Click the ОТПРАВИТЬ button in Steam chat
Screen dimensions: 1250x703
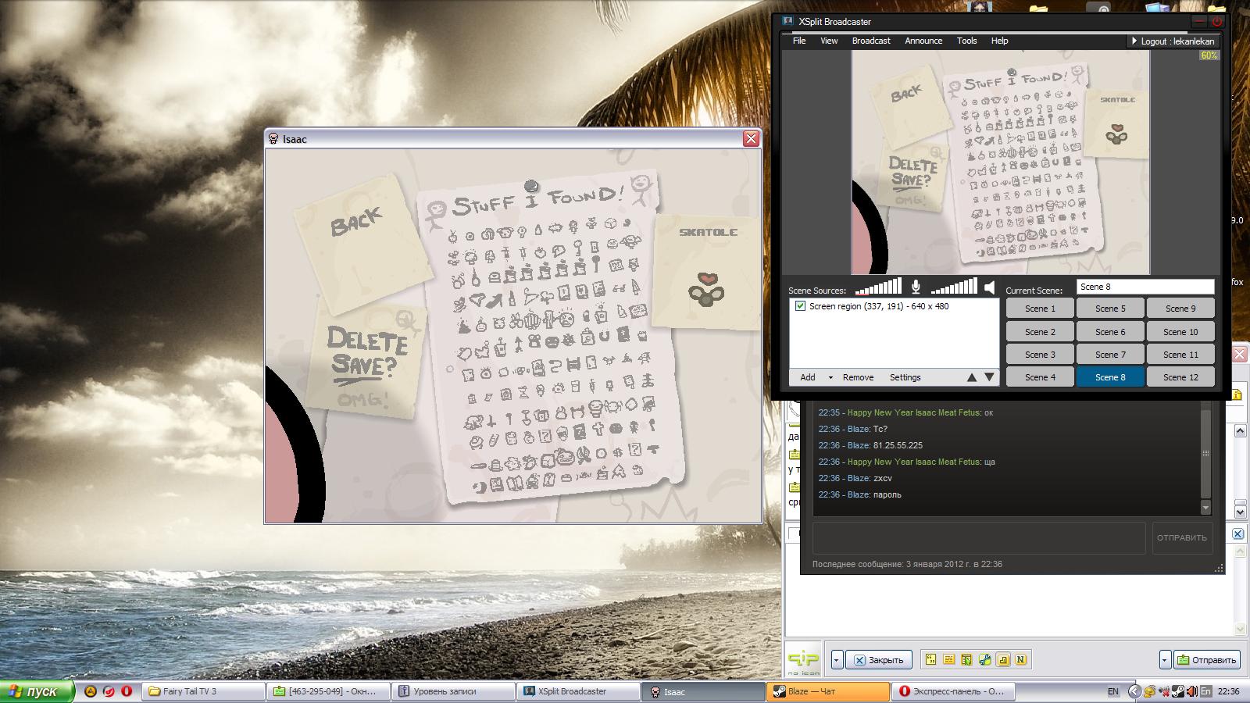point(1181,537)
